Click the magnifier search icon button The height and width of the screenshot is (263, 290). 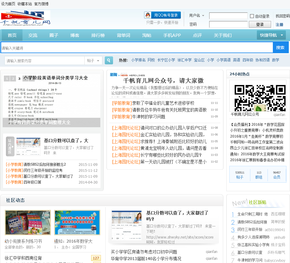point(109,61)
